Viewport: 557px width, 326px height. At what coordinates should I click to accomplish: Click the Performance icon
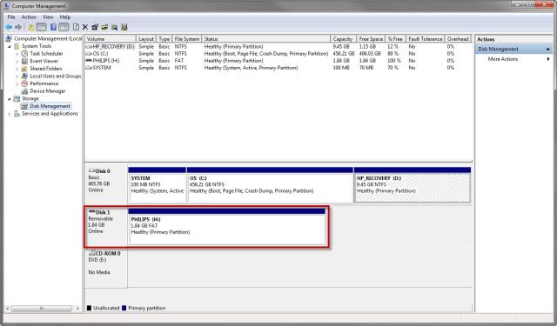(x=24, y=83)
